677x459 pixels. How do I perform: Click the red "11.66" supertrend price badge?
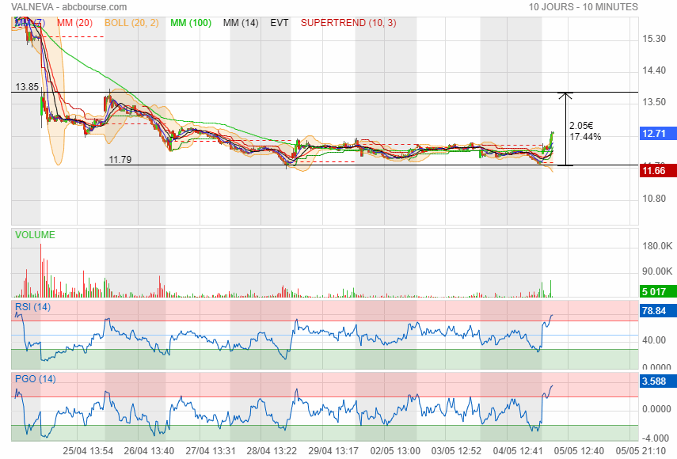click(x=658, y=171)
